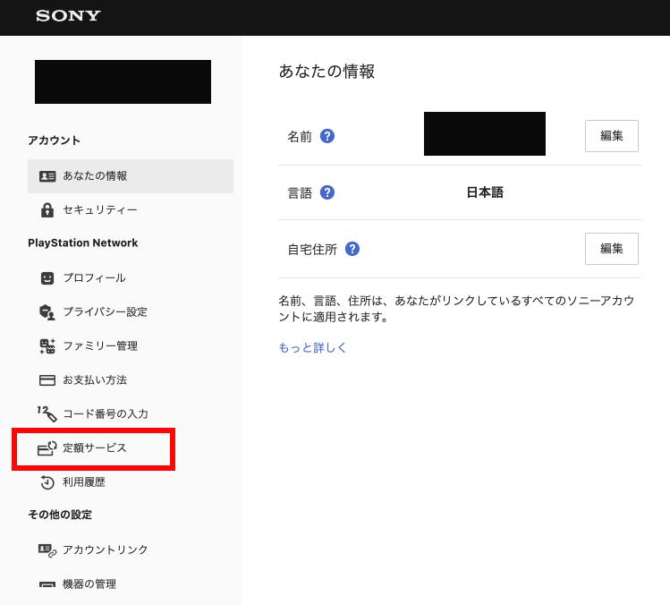Click the shield icon beside プライバシー設定
This screenshot has width=670, height=605.
pos(47,312)
